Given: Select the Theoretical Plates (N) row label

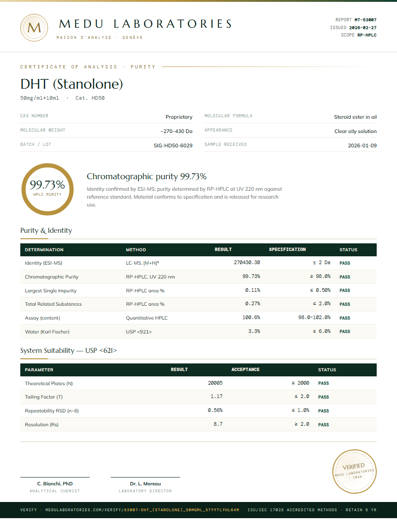Looking at the screenshot, I should (49, 383).
